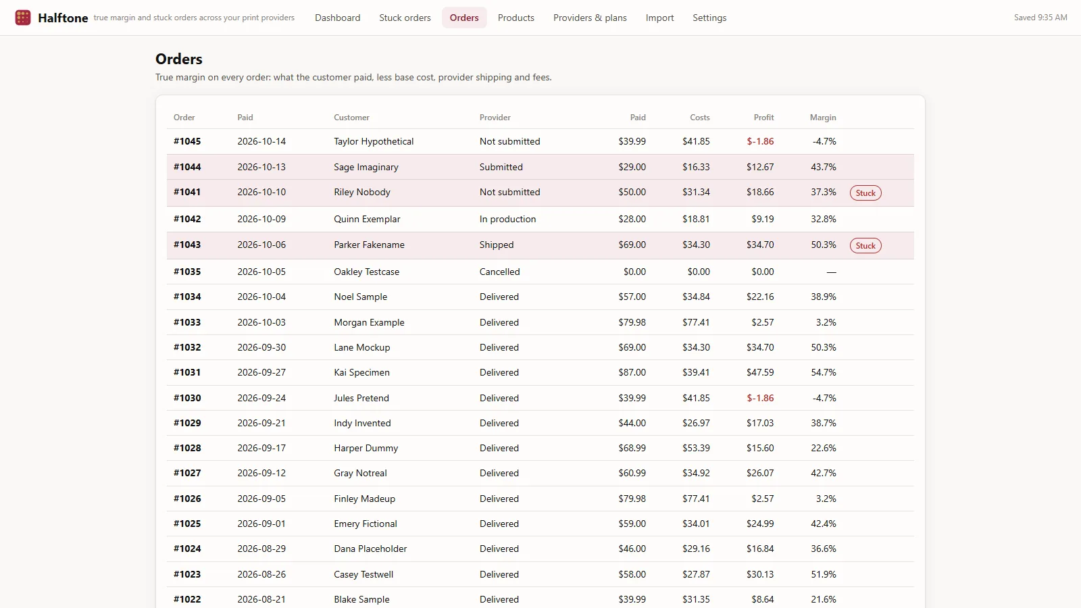Click date 2026-09-21 for Indy Invented
Viewport: 1081px width, 608px height.
click(261, 423)
